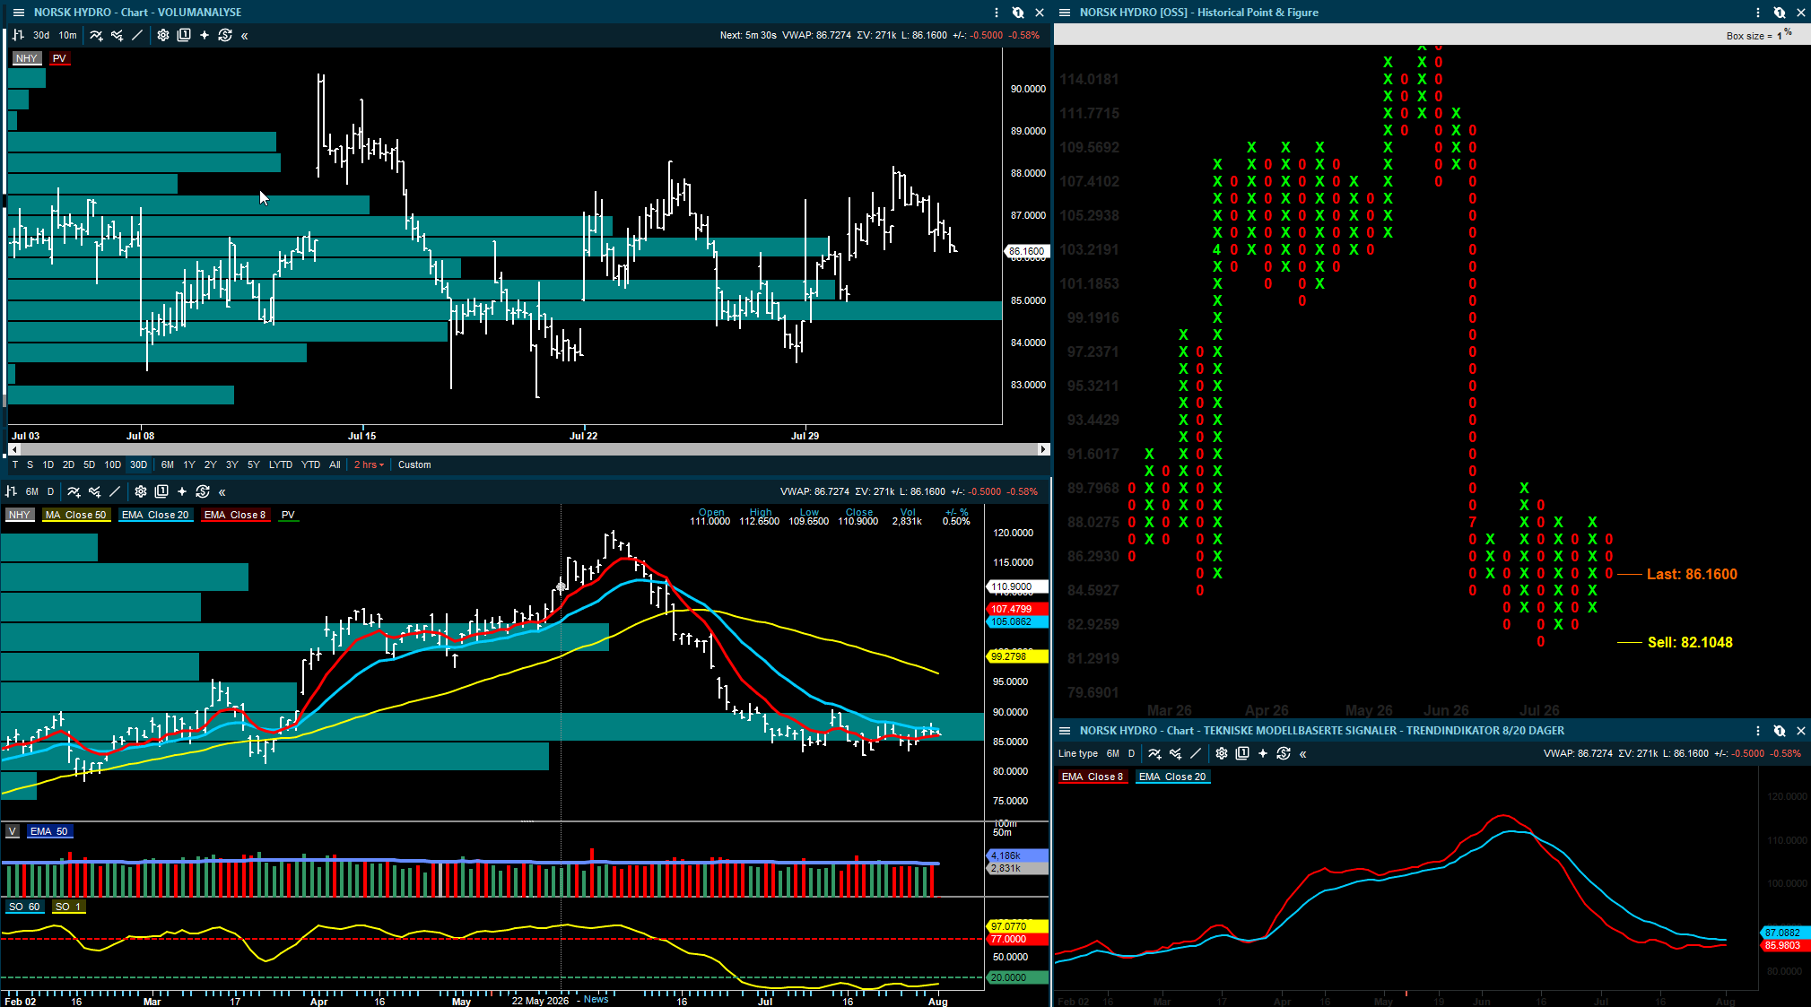Toggle the EMA Close 20 label in the 6M chart
This screenshot has width=1811, height=1007.
(155, 515)
